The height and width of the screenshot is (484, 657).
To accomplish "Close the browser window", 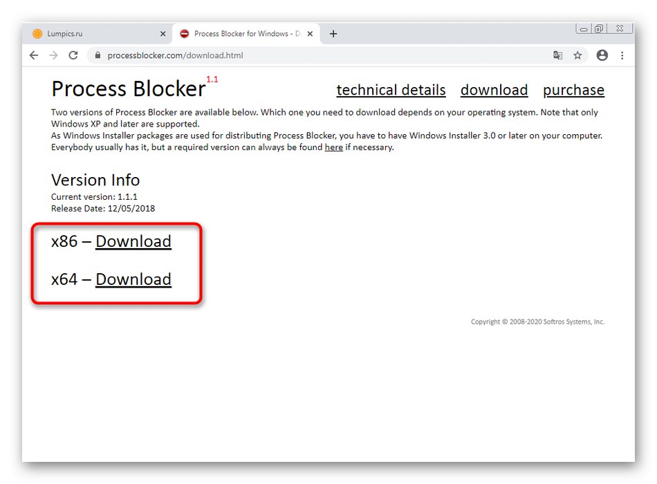I will tap(620, 28).
